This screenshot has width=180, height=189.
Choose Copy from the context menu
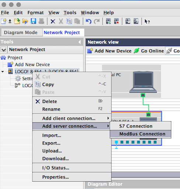tap(72, 84)
